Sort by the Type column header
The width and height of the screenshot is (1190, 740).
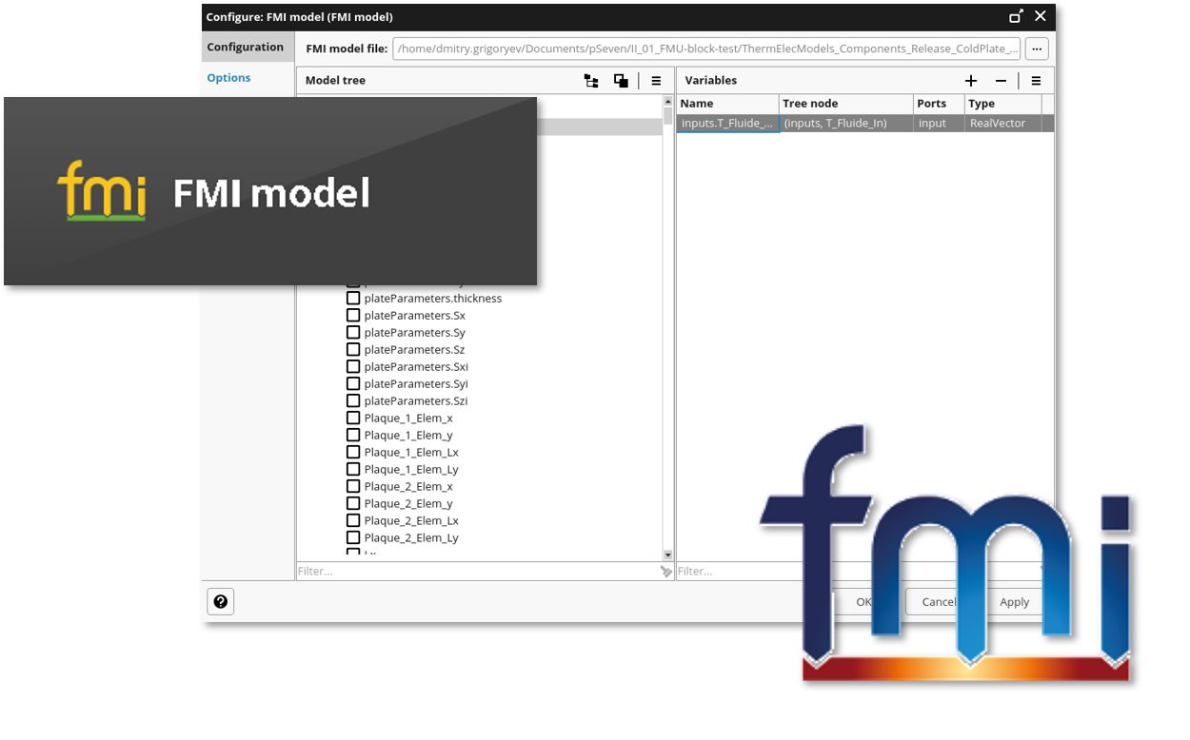1002,104
